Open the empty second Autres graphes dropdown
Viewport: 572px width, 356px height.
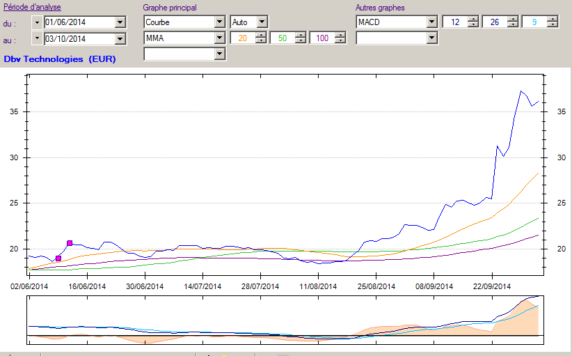click(431, 38)
